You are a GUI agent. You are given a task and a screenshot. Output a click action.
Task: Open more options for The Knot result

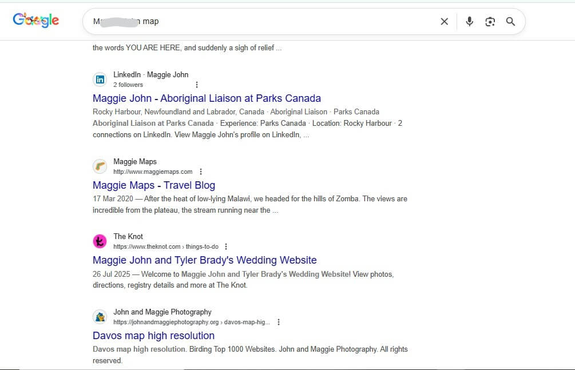(x=226, y=246)
